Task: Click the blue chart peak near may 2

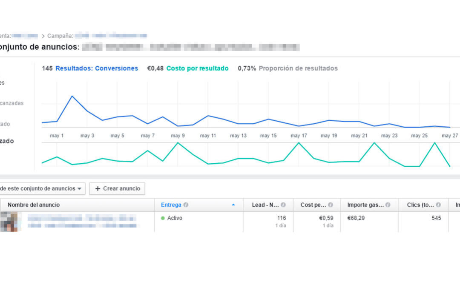Action: coord(72,96)
